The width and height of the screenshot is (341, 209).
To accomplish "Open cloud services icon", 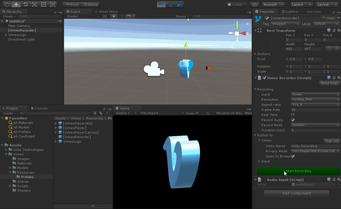I will [x=255, y=5].
